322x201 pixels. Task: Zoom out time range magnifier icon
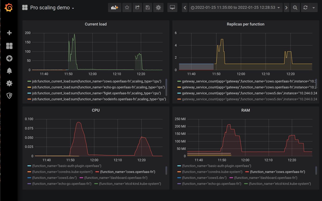pyautogui.click(x=295, y=8)
